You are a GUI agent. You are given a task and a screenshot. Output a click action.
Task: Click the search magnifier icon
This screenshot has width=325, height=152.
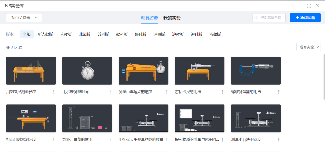tap(256, 18)
